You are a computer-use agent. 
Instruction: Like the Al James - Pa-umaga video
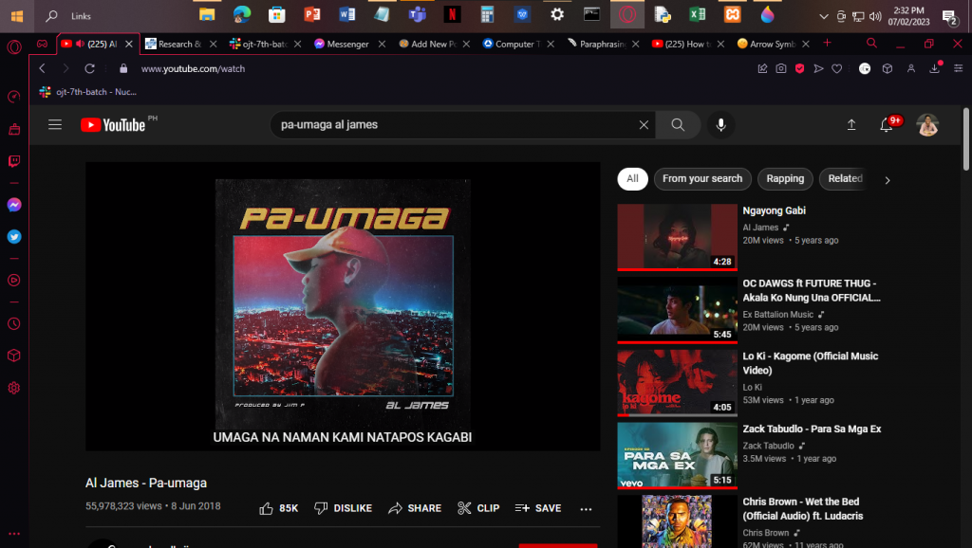279,508
